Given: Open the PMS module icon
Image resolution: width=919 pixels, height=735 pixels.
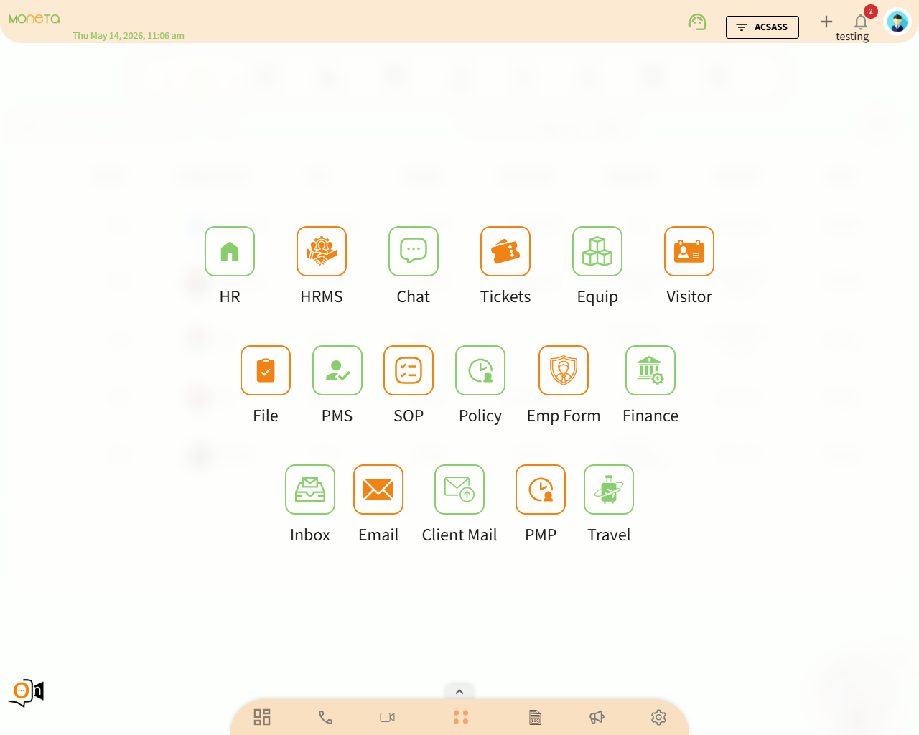Looking at the screenshot, I should (x=337, y=370).
